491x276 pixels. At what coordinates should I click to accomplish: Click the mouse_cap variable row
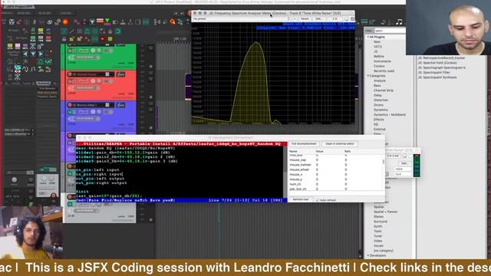335,160
